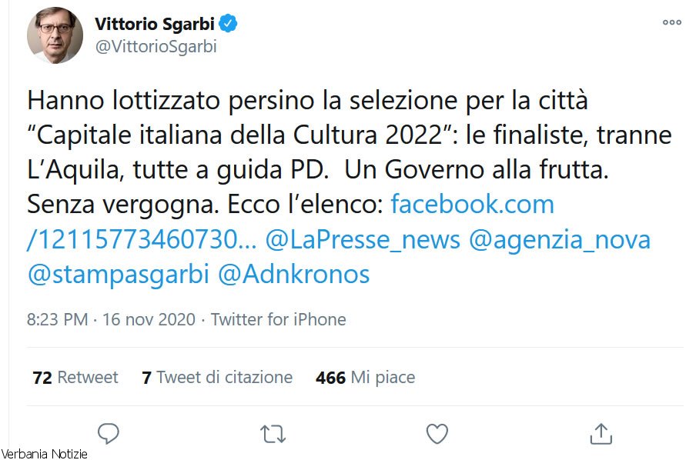Reply to Vittorio Sgarbi's tweet
This screenshot has height=460, width=696.
pyautogui.click(x=108, y=433)
